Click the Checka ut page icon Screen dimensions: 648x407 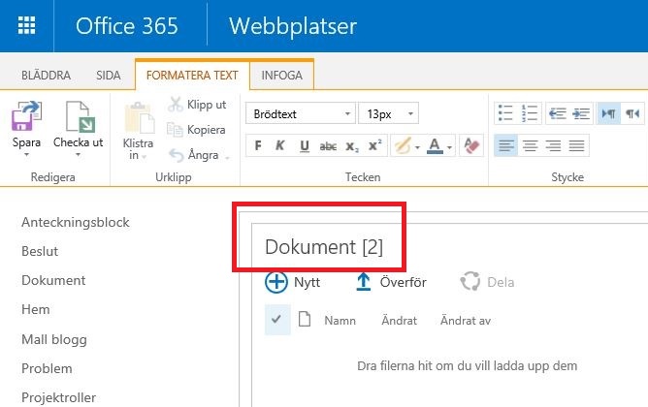pos(81,117)
